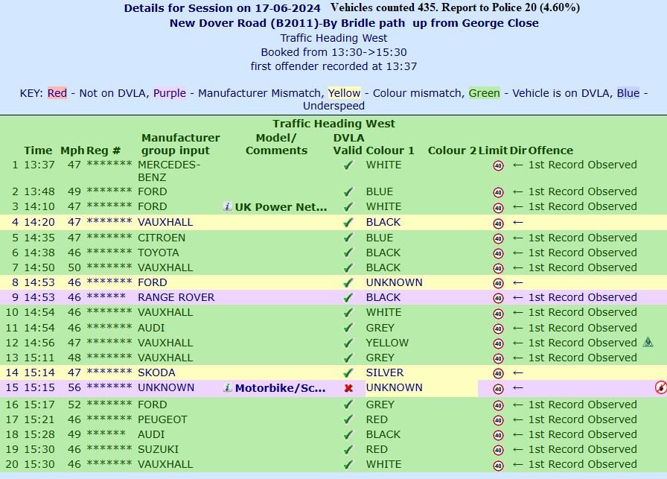This screenshot has height=479, width=667.
Task: Click the 40 limit sign on the Citroen row
Action: click(498, 238)
